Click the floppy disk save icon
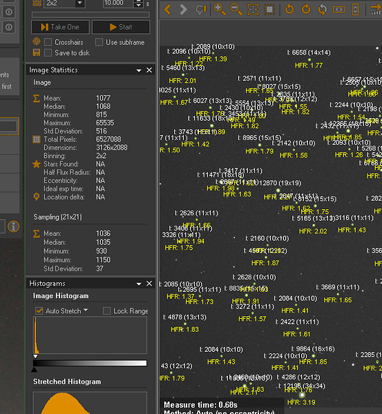Screen dimensions: 382x414 pyautogui.click(x=37, y=52)
